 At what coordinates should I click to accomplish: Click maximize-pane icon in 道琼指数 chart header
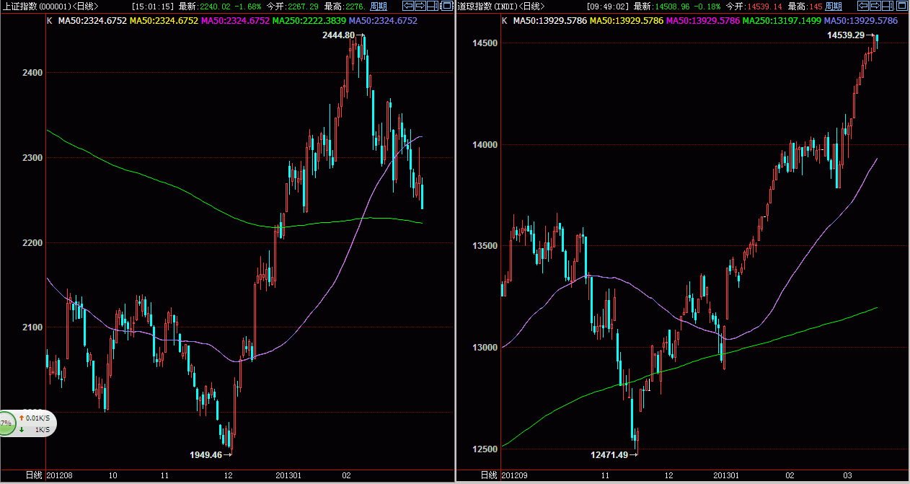(901, 6)
